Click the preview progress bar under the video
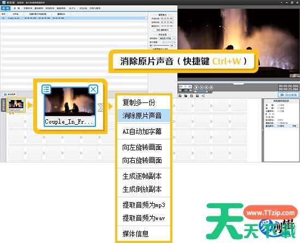300x243 pixels. pyautogui.click(x=238, y=82)
